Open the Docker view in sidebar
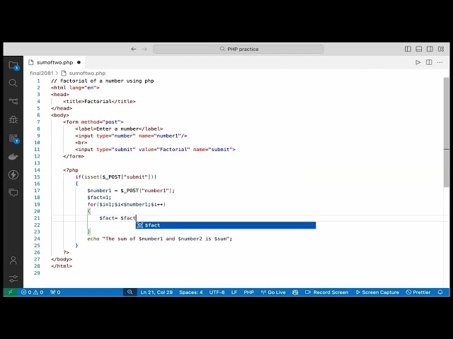Image resolution: width=453 pixels, height=339 pixels. click(13, 156)
